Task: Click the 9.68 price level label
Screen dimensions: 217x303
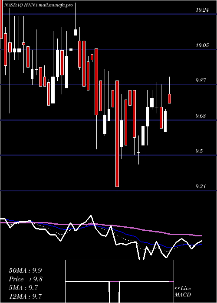Action: pos(201,116)
